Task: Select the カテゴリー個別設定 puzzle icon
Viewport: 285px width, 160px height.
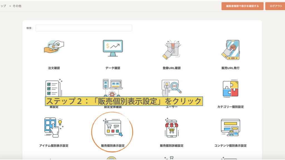Action: click(x=230, y=88)
